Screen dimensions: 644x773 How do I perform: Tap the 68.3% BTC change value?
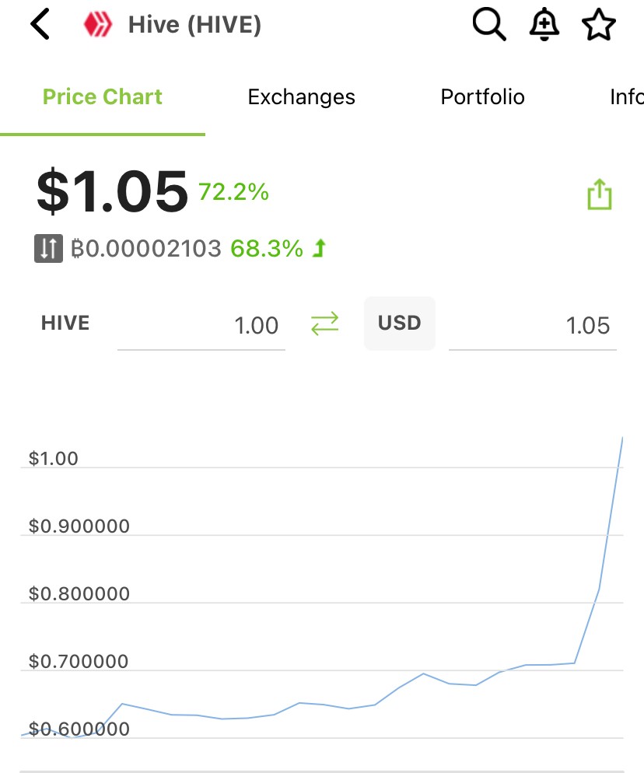click(267, 249)
